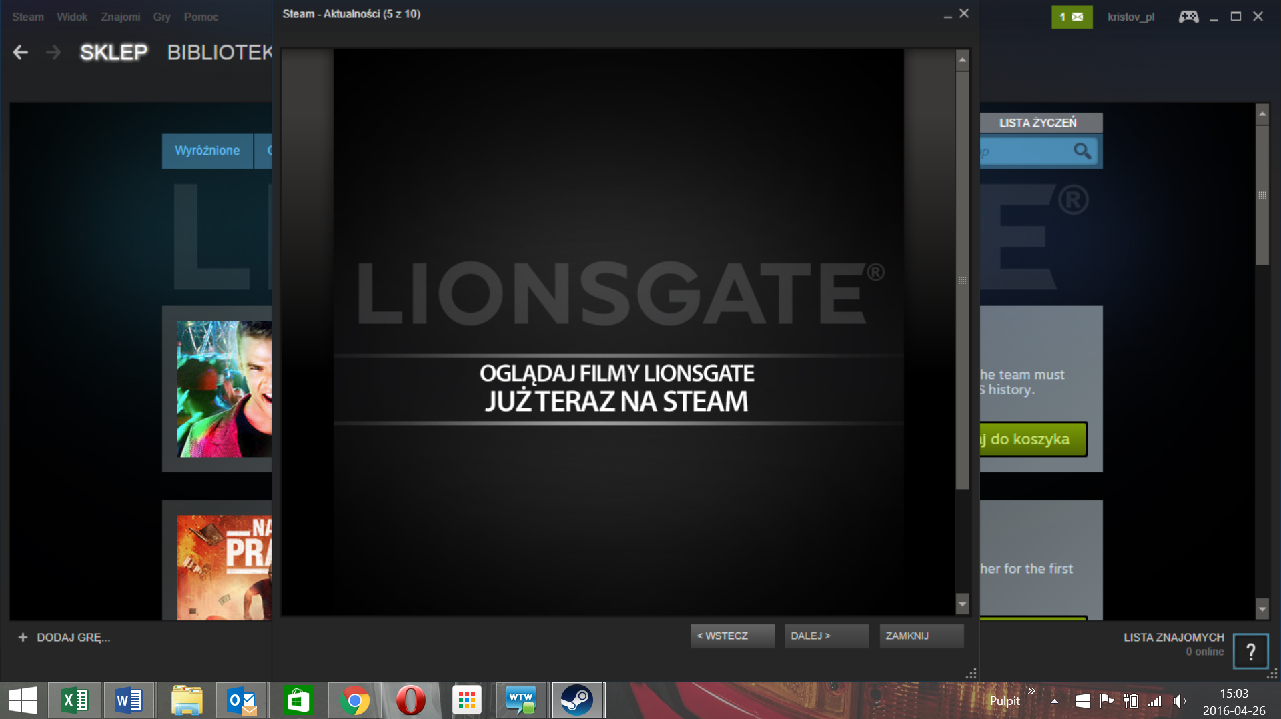Click the Steam forward navigation arrow
Screen dimensions: 1281x719
pos(53,52)
